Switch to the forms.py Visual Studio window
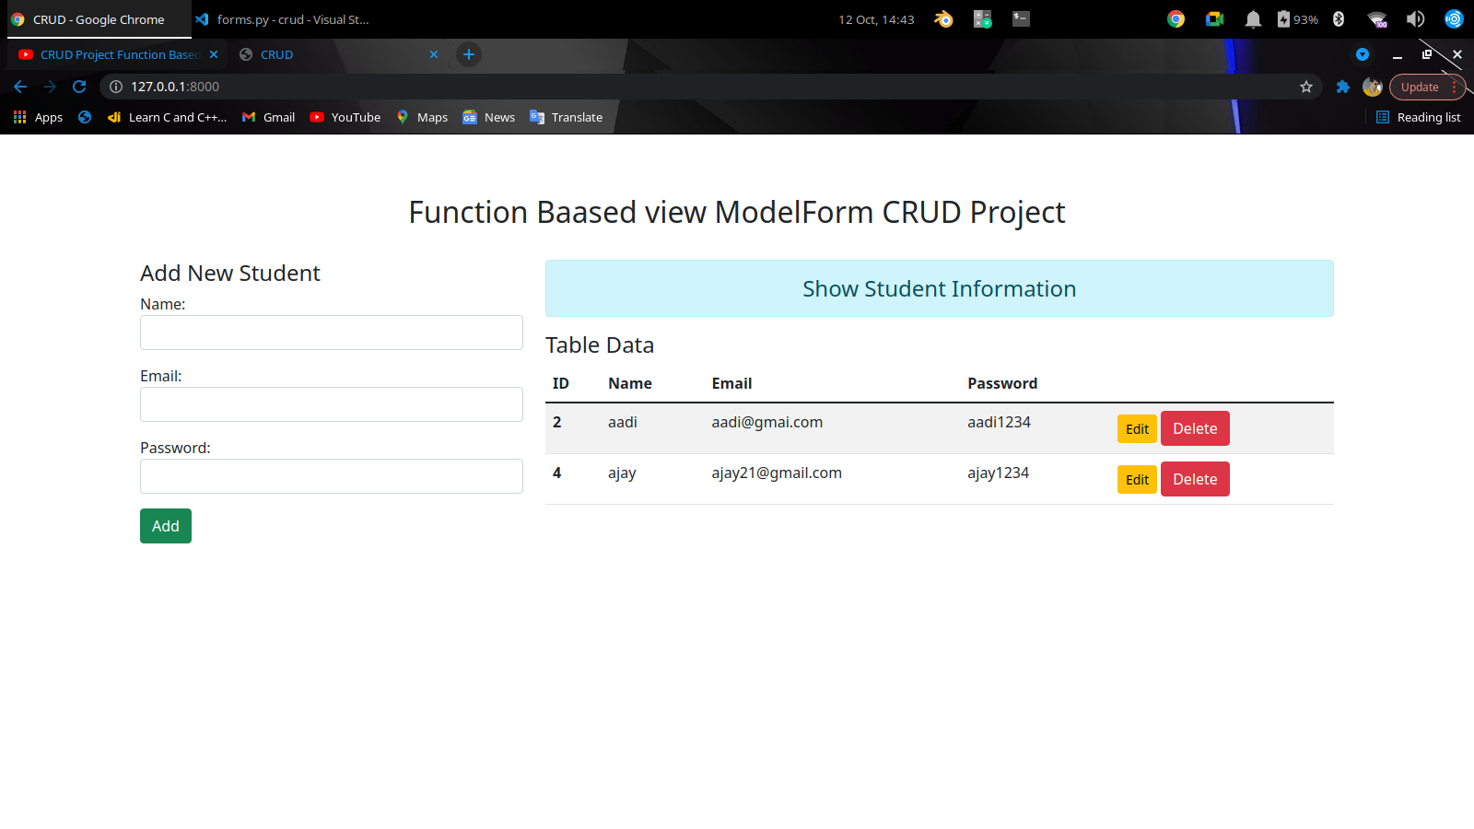Screen dimensions: 1474x829 point(282,19)
